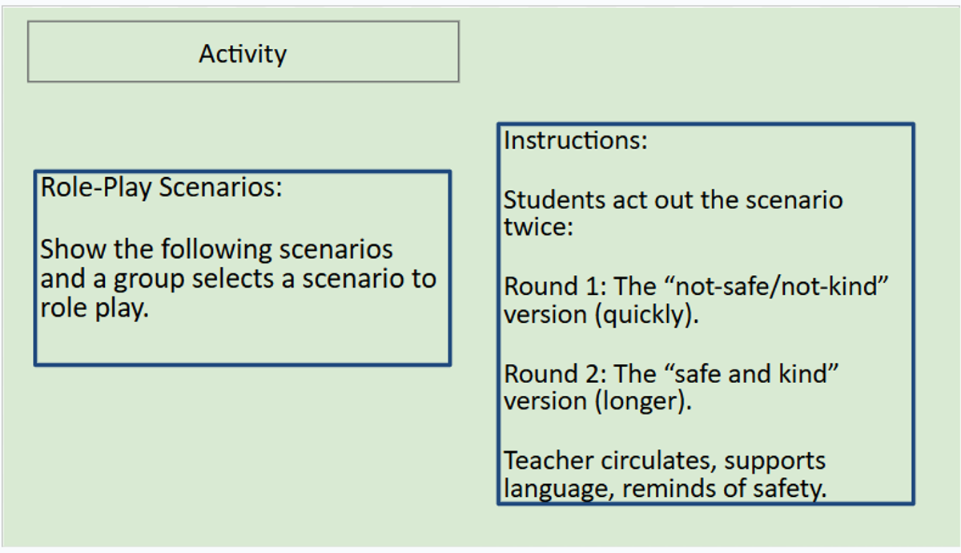Click the words "role play." in left box

coord(94,309)
